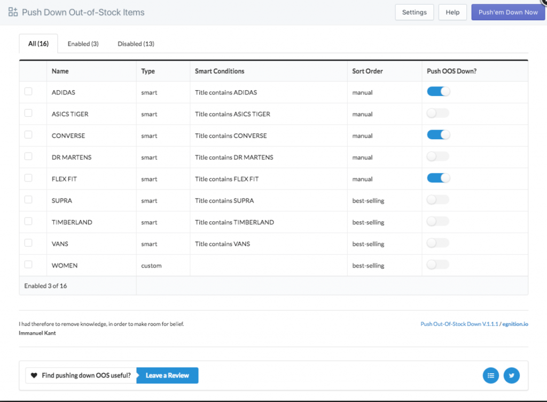This screenshot has height=402, width=547.
Task: Tick the TIMBERLAND row checkbox
Action: (28, 221)
